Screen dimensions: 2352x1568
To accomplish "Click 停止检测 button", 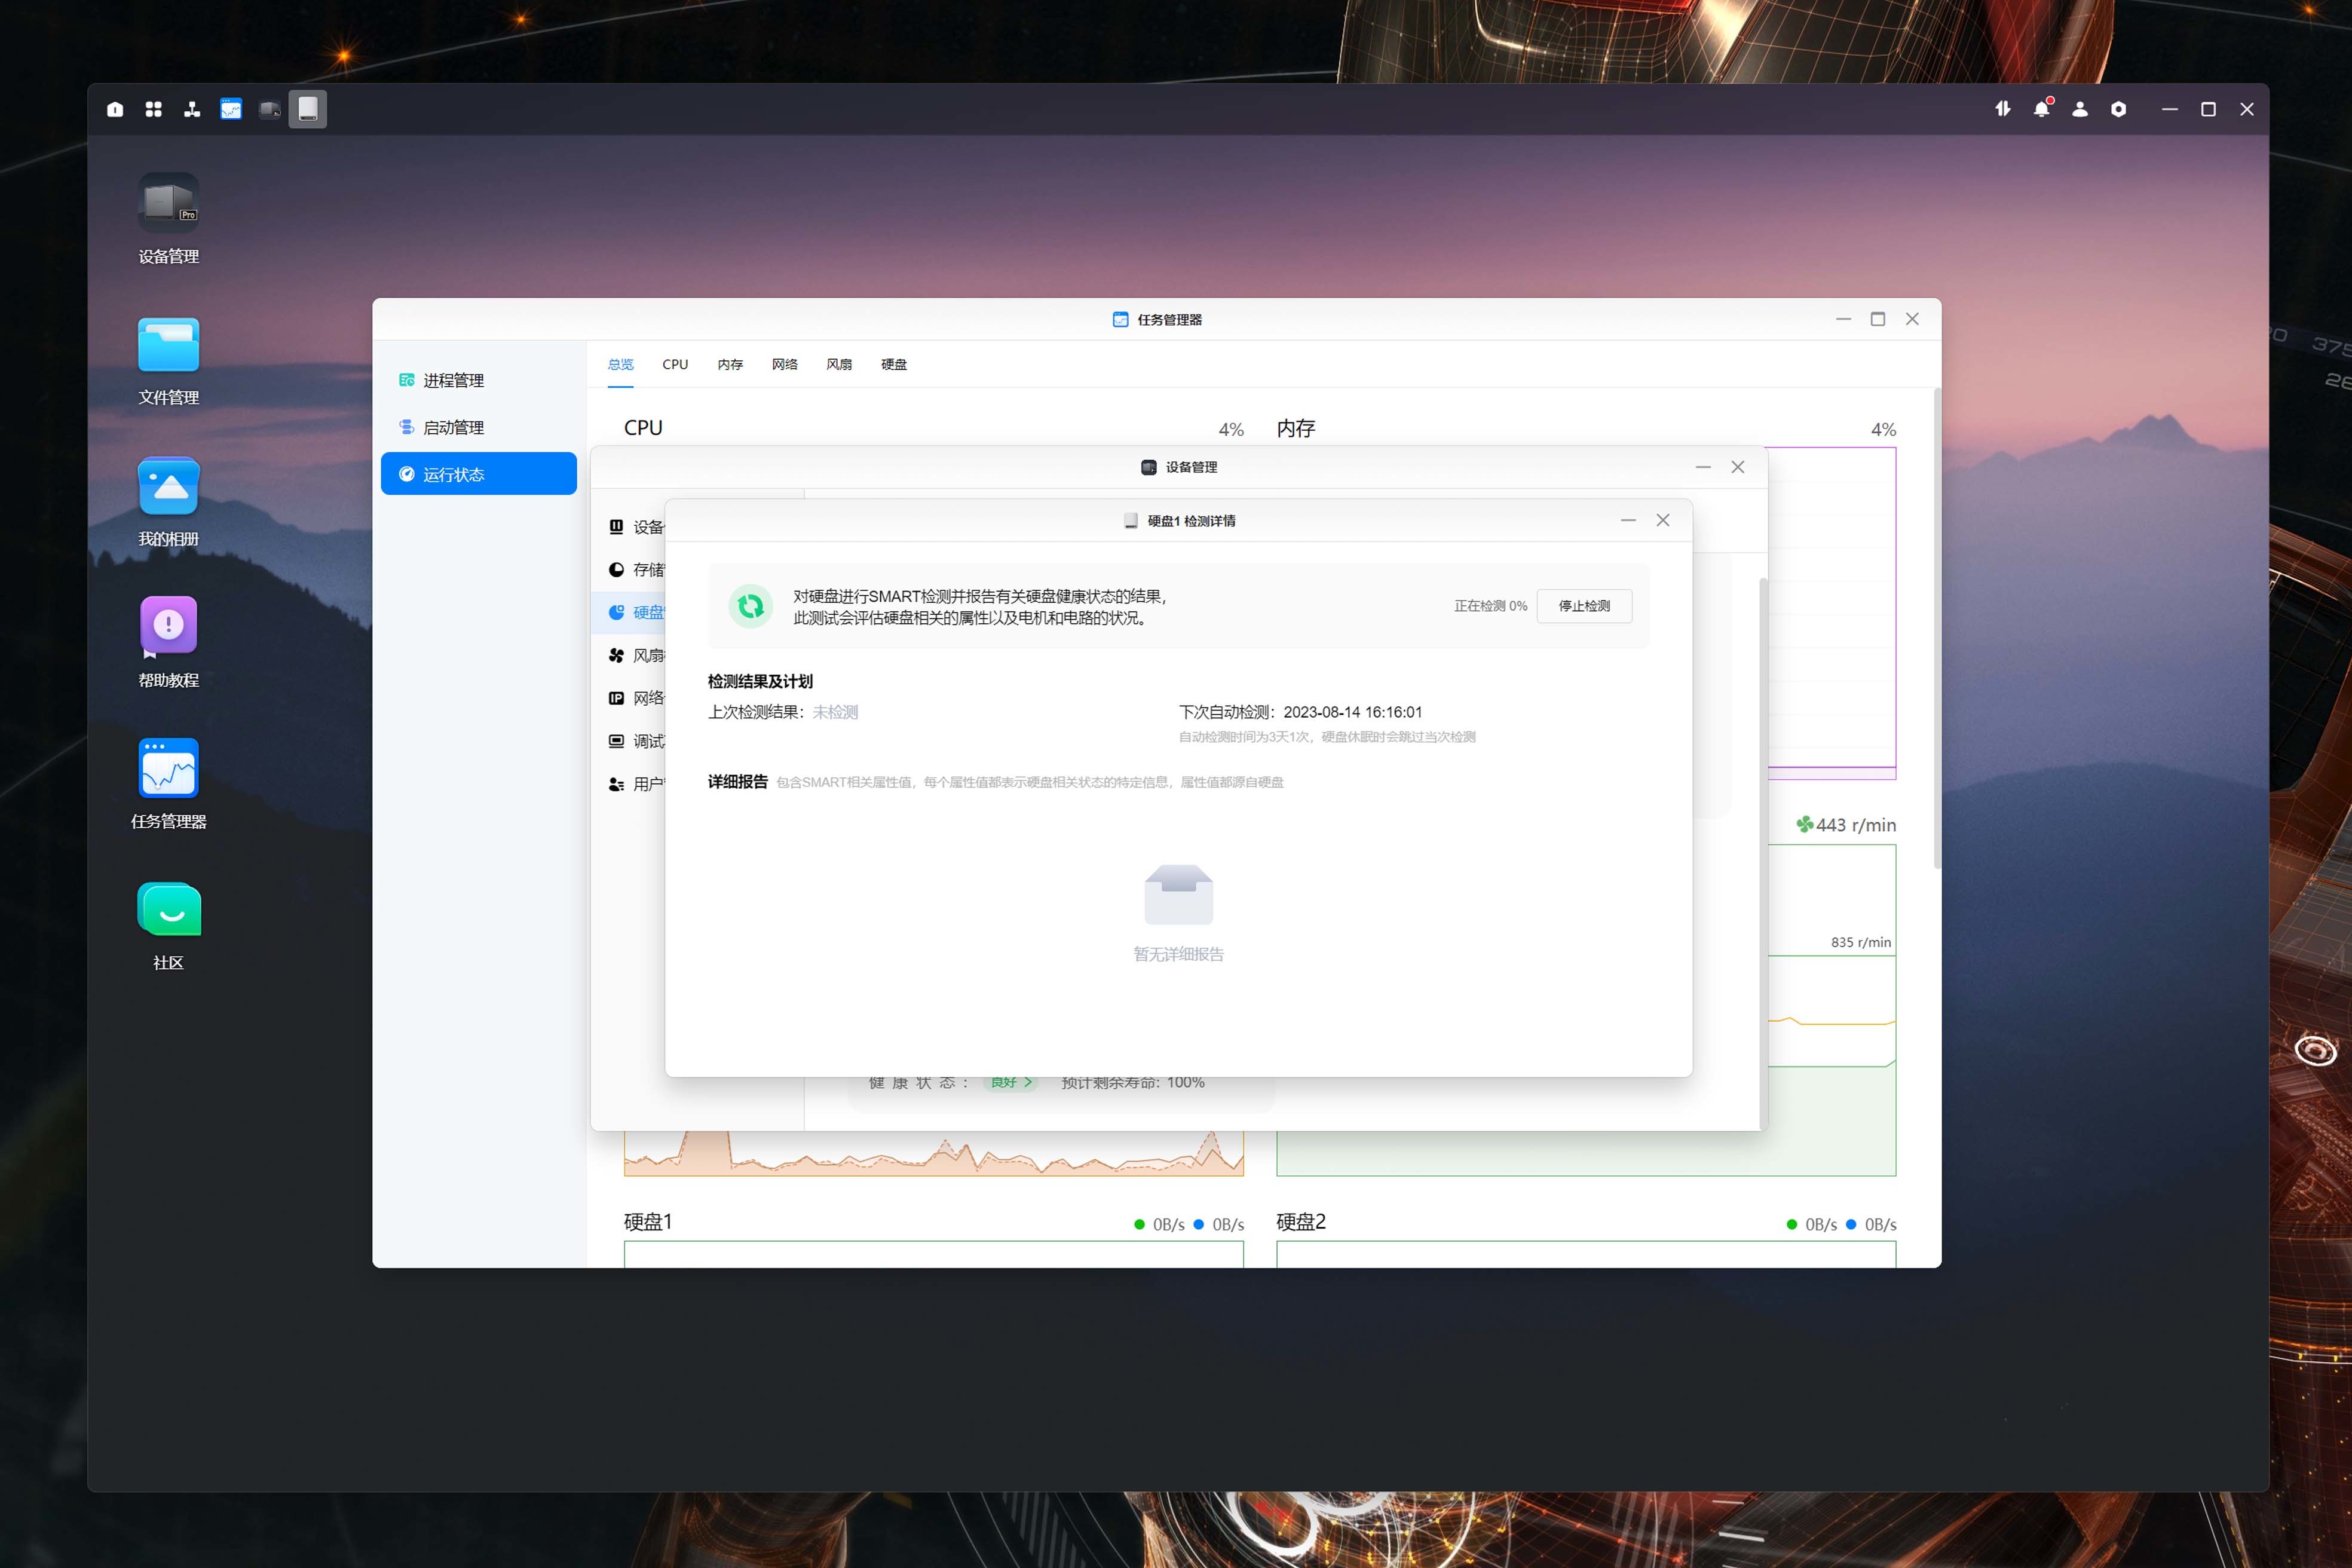I will [x=1583, y=606].
